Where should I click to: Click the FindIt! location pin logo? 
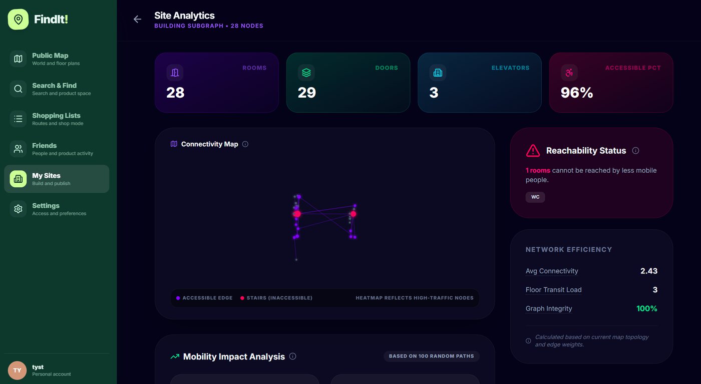[18, 20]
